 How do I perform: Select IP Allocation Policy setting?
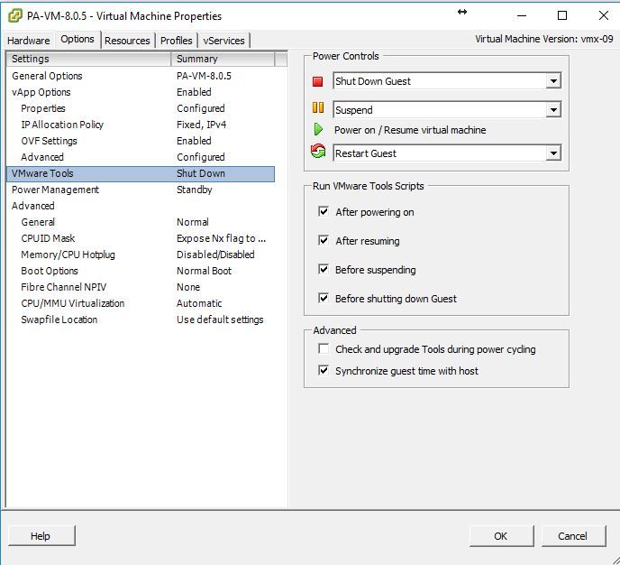click(141, 125)
